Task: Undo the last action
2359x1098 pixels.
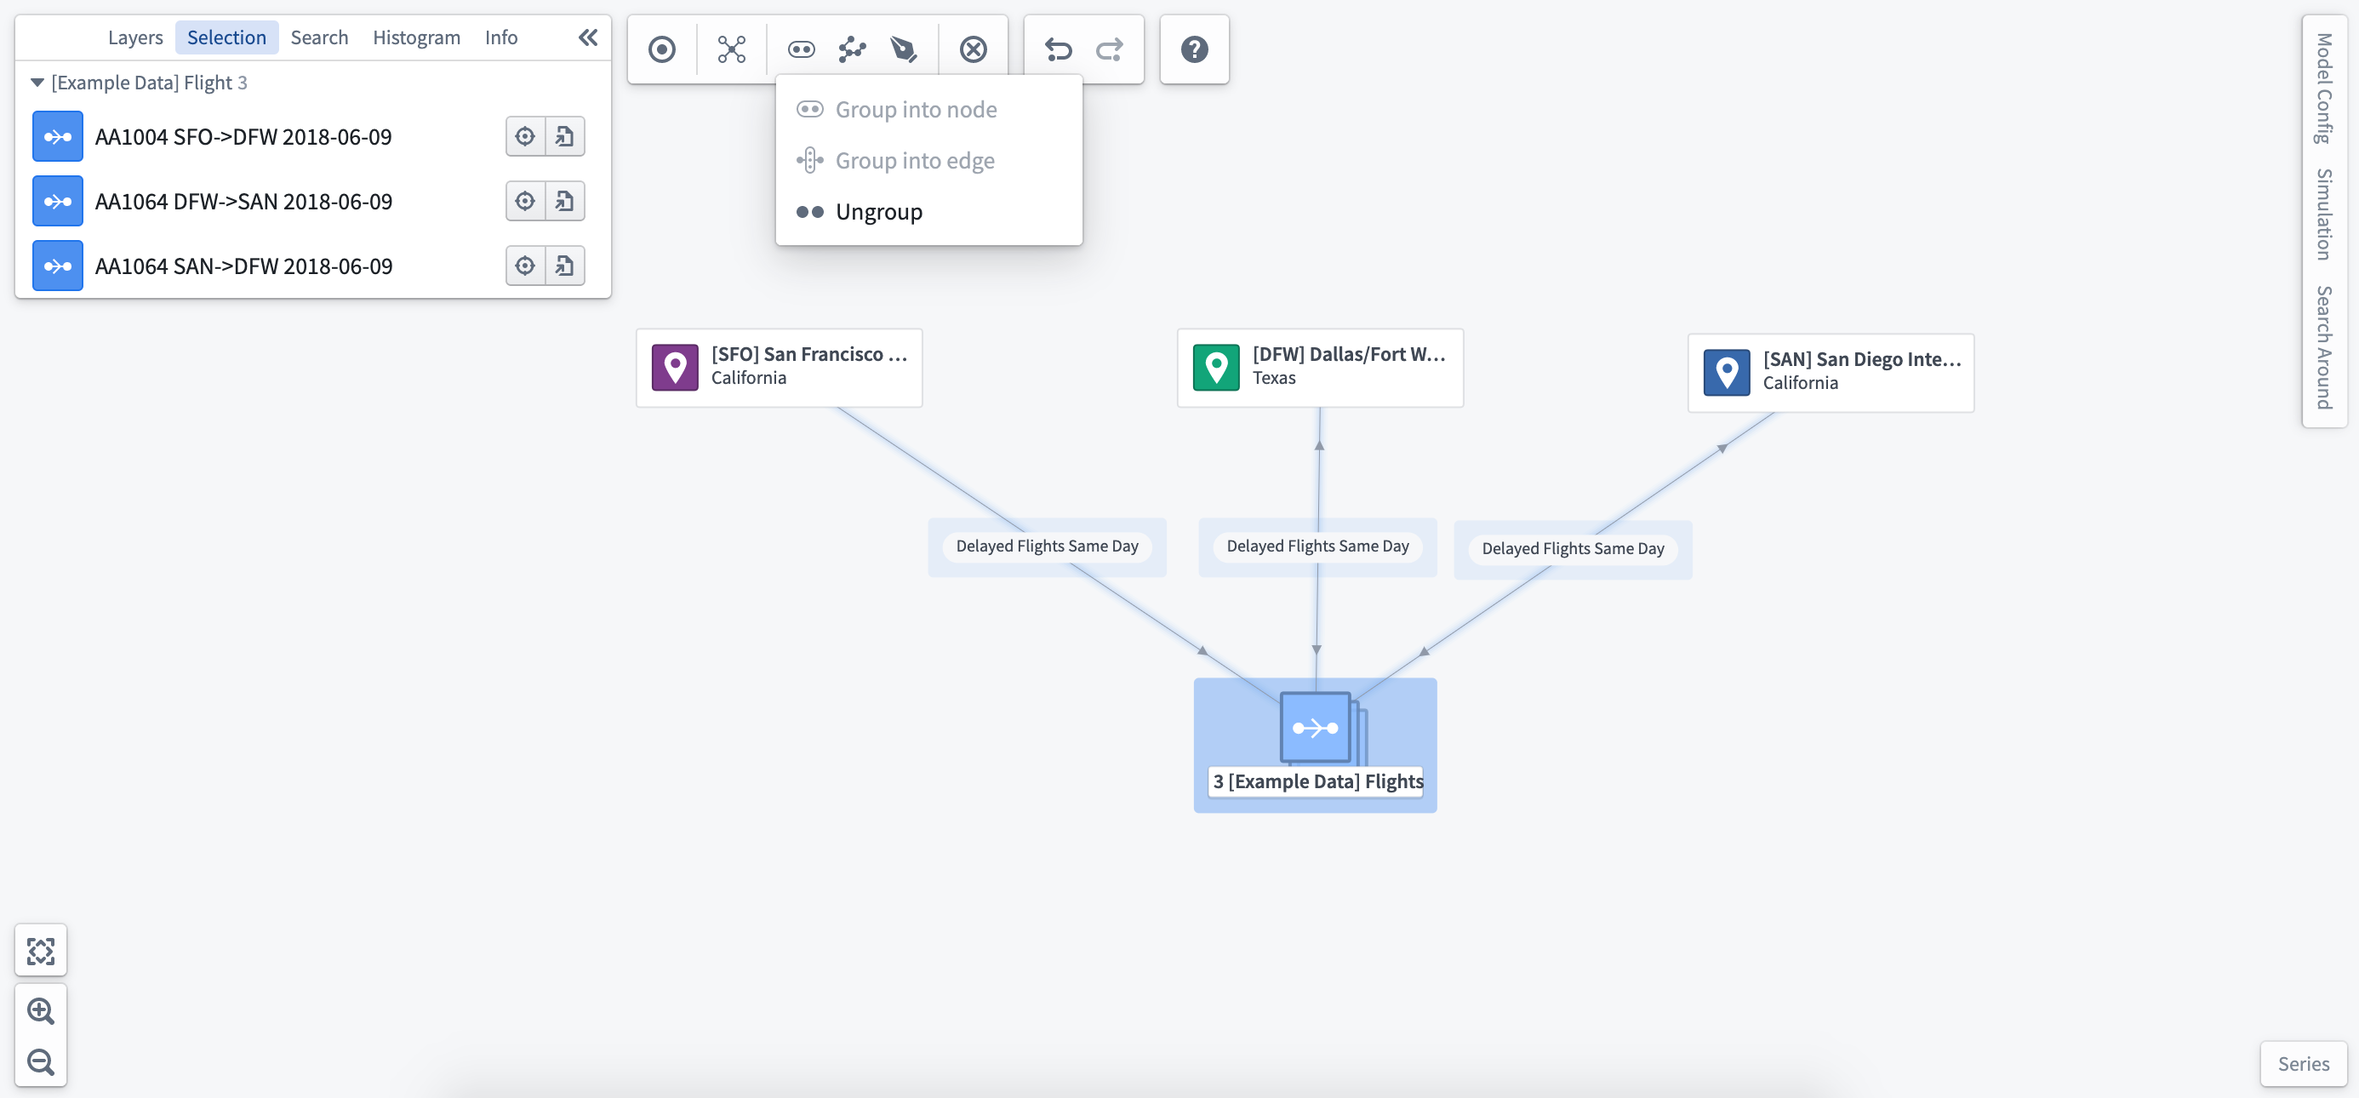Action: (x=1058, y=49)
